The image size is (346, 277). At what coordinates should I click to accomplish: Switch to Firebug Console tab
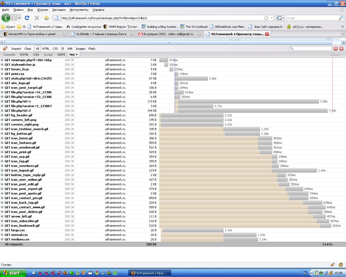point(9,55)
